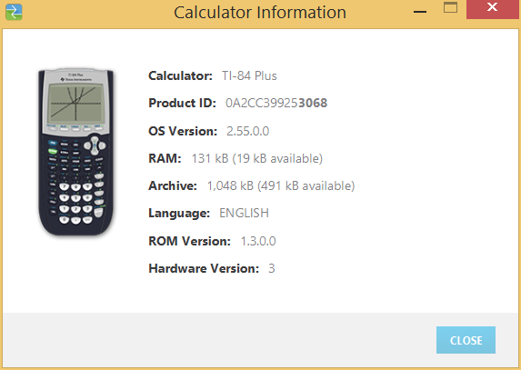
Task: Click the Product ID value 0A2CC399253068
Action: click(276, 103)
